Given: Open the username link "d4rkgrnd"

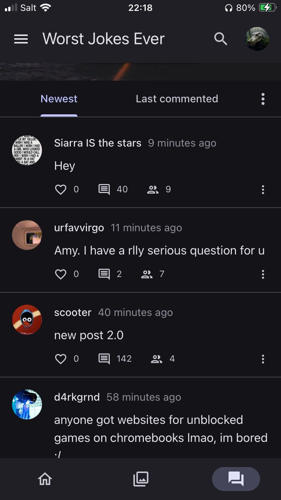Looking at the screenshot, I should pos(77,397).
